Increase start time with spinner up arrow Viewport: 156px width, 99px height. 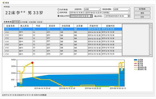[91, 15]
